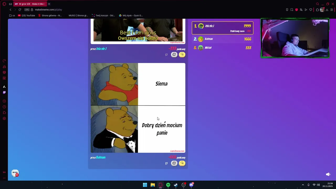The image size is (336, 189).
Task: Open the profile avatar in toolbar
Action: point(322,10)
